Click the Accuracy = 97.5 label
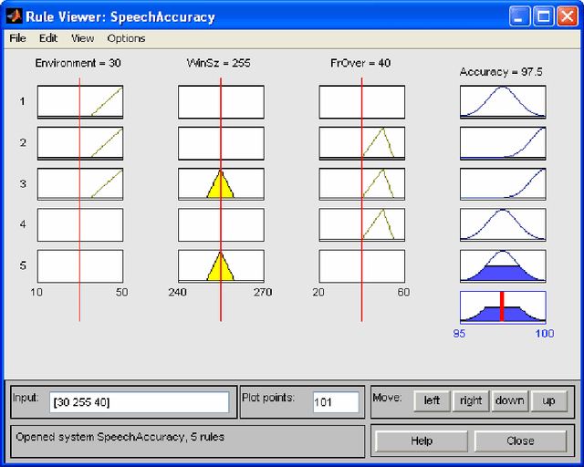The height and width of the screenshot is (467, 584). (x=501, y=72)
